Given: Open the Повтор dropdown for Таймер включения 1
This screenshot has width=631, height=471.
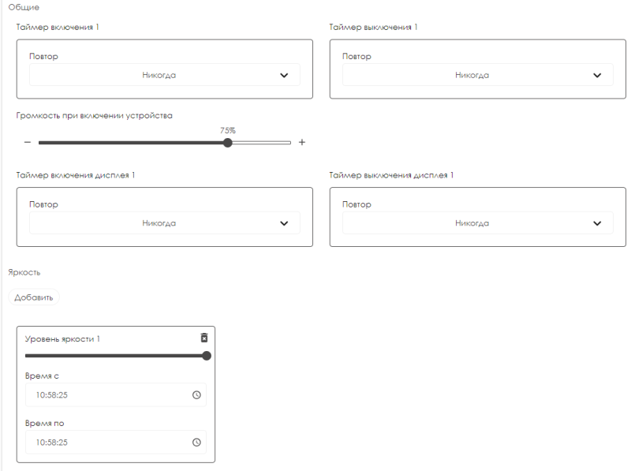Looking at the screenshot, I should pos(159,76).
